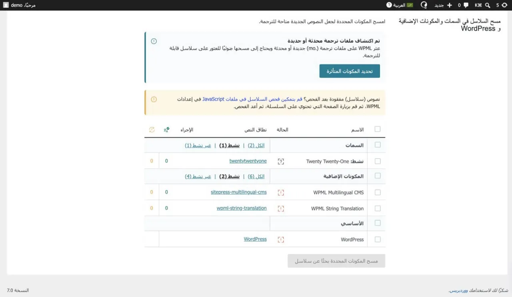The image size is (512, 297).
Task: Click the needs-update refresh column header icon
Action: (152, 130)
